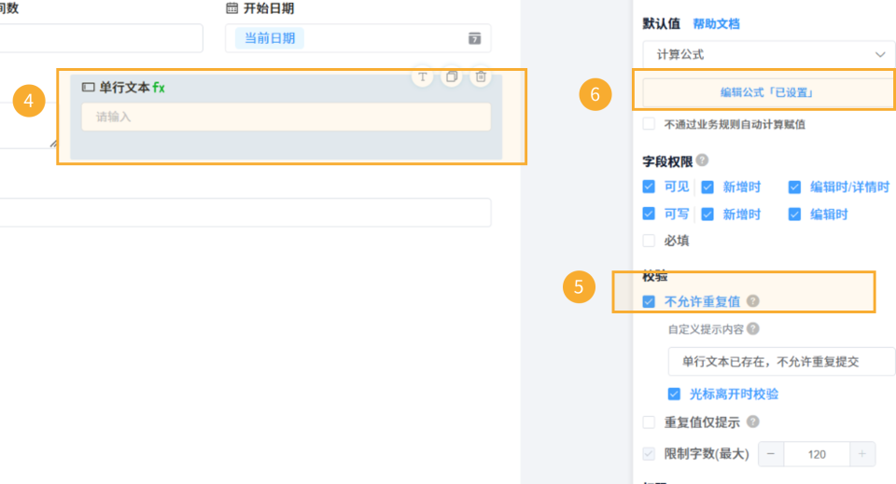Toggle the 编辑时/详情时 checkbox
Image resolution: width=896 pixels, height=484 pixels.
point(794,187)
